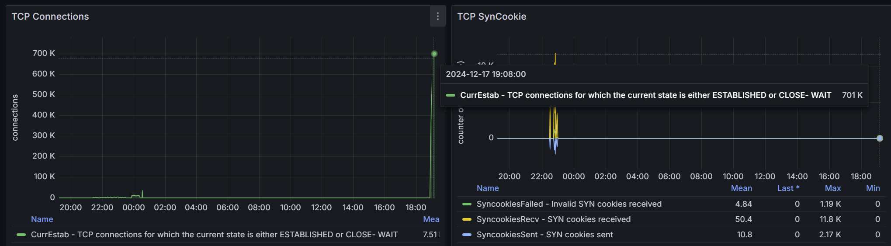The height and width of the screenshot is (246, 891).
Task: Click the green SyncookiesFailed legend color icon
Action: [467, 204]
